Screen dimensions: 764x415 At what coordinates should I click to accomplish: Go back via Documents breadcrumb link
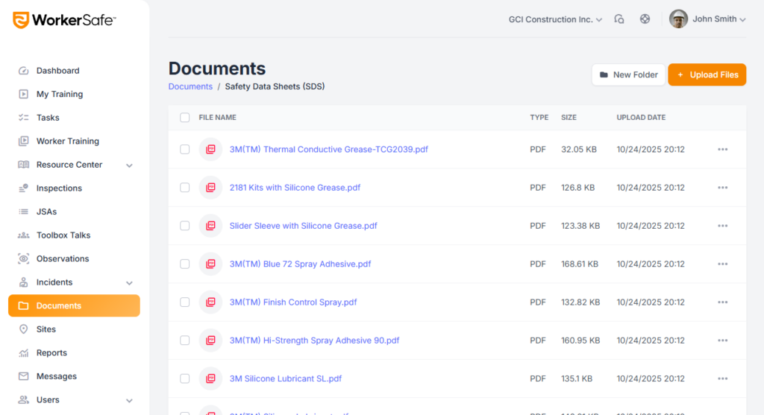pyautogui.click(x=190, y=86)
